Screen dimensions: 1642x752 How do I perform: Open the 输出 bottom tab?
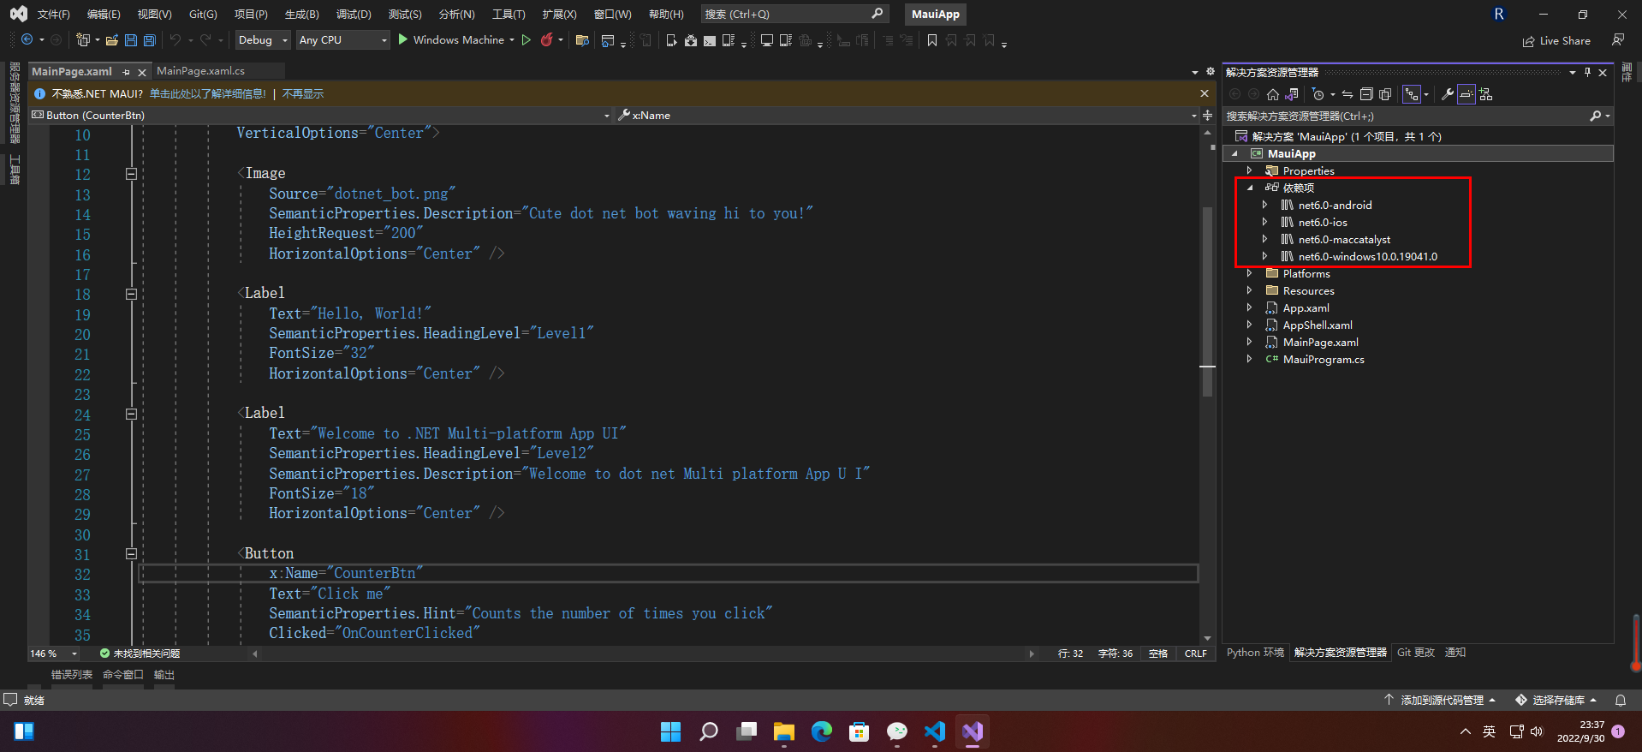point(164,675)
